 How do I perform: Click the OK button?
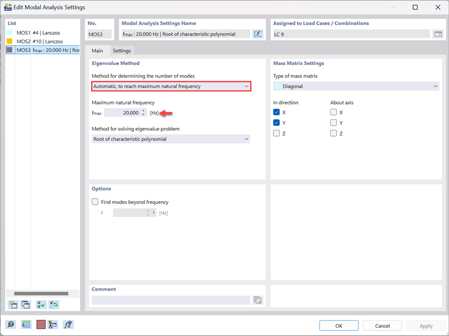tap(339, 326)
